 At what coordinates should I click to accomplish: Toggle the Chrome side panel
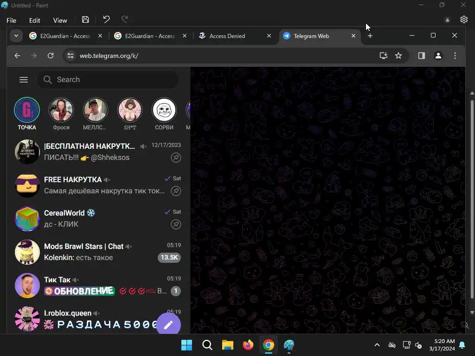click(421, 56)
